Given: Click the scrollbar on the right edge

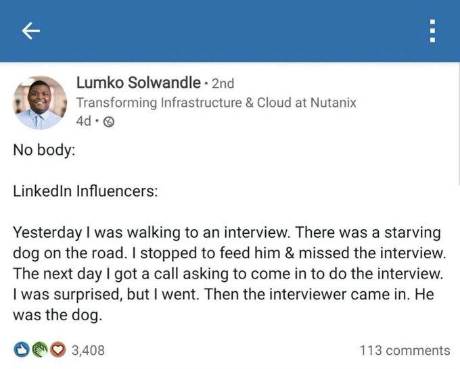Looking at the screenshot, I should point(459,124).
